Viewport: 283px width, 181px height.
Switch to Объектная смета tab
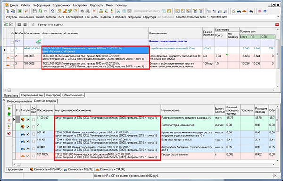click(73, 95)
